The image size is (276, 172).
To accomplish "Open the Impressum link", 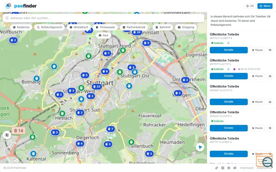I will (247, 168).
